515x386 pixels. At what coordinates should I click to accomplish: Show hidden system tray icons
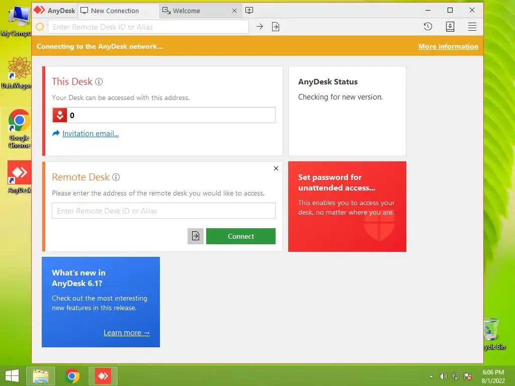pos(431,376)
